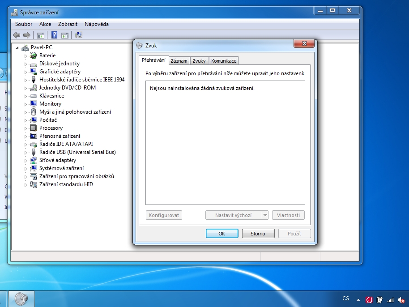The image size is (409, 307).
Task: Select 'Hostitelské řadiče sběrnice IEEE 1394' label
Action: pos(82,80)
